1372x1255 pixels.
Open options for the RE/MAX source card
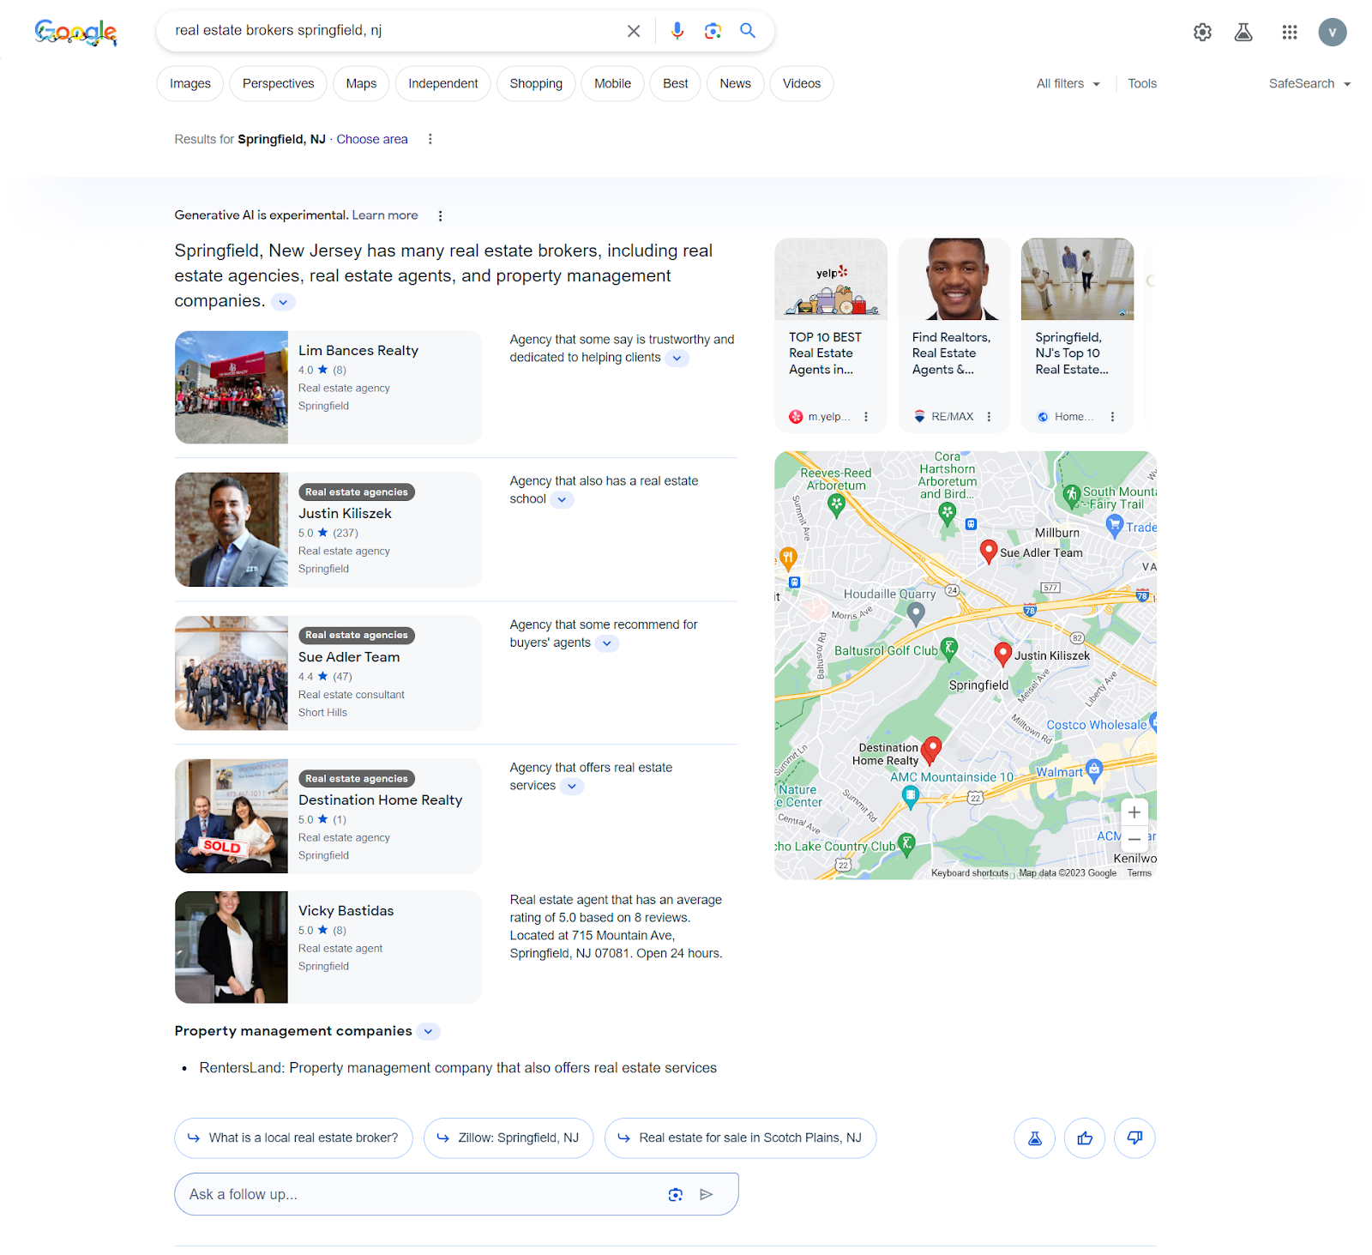[x=989, y=417]
